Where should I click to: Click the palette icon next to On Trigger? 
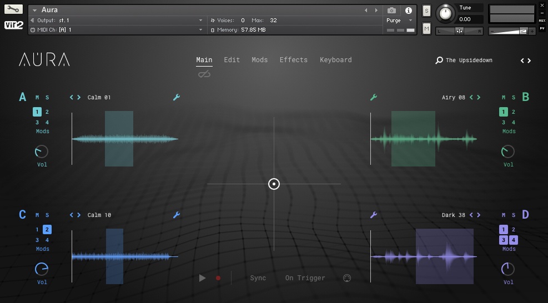pyautogui.click(x=347, y=278)
